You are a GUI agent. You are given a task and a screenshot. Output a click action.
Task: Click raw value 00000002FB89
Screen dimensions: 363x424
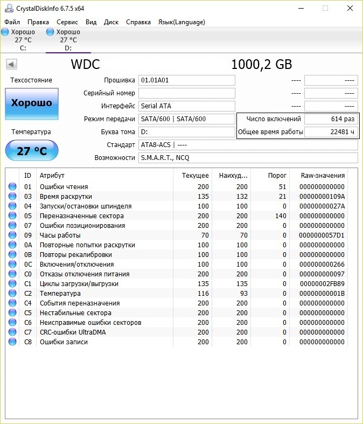[322, 284]
